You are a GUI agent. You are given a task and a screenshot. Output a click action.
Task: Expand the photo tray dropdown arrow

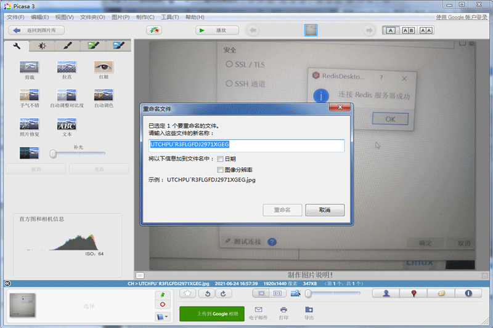click(162, 316)
